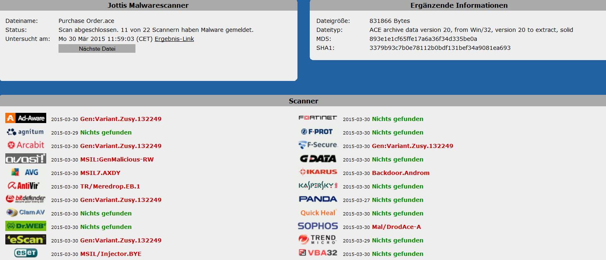Click the Ergänzende Informationen panel header
This screenshot has height=260, width=606.
click(x=459, y=5)
